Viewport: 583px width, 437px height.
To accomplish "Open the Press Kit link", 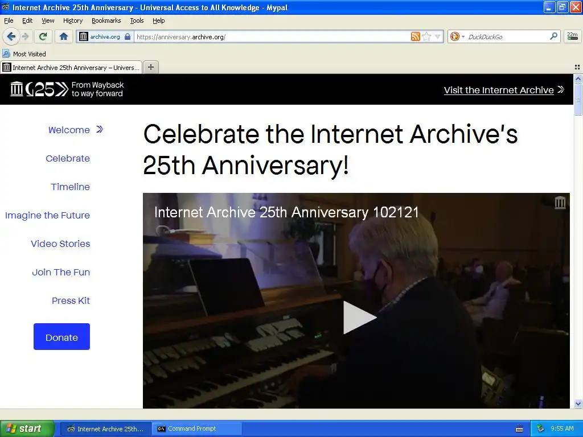I will pos(71,300).
